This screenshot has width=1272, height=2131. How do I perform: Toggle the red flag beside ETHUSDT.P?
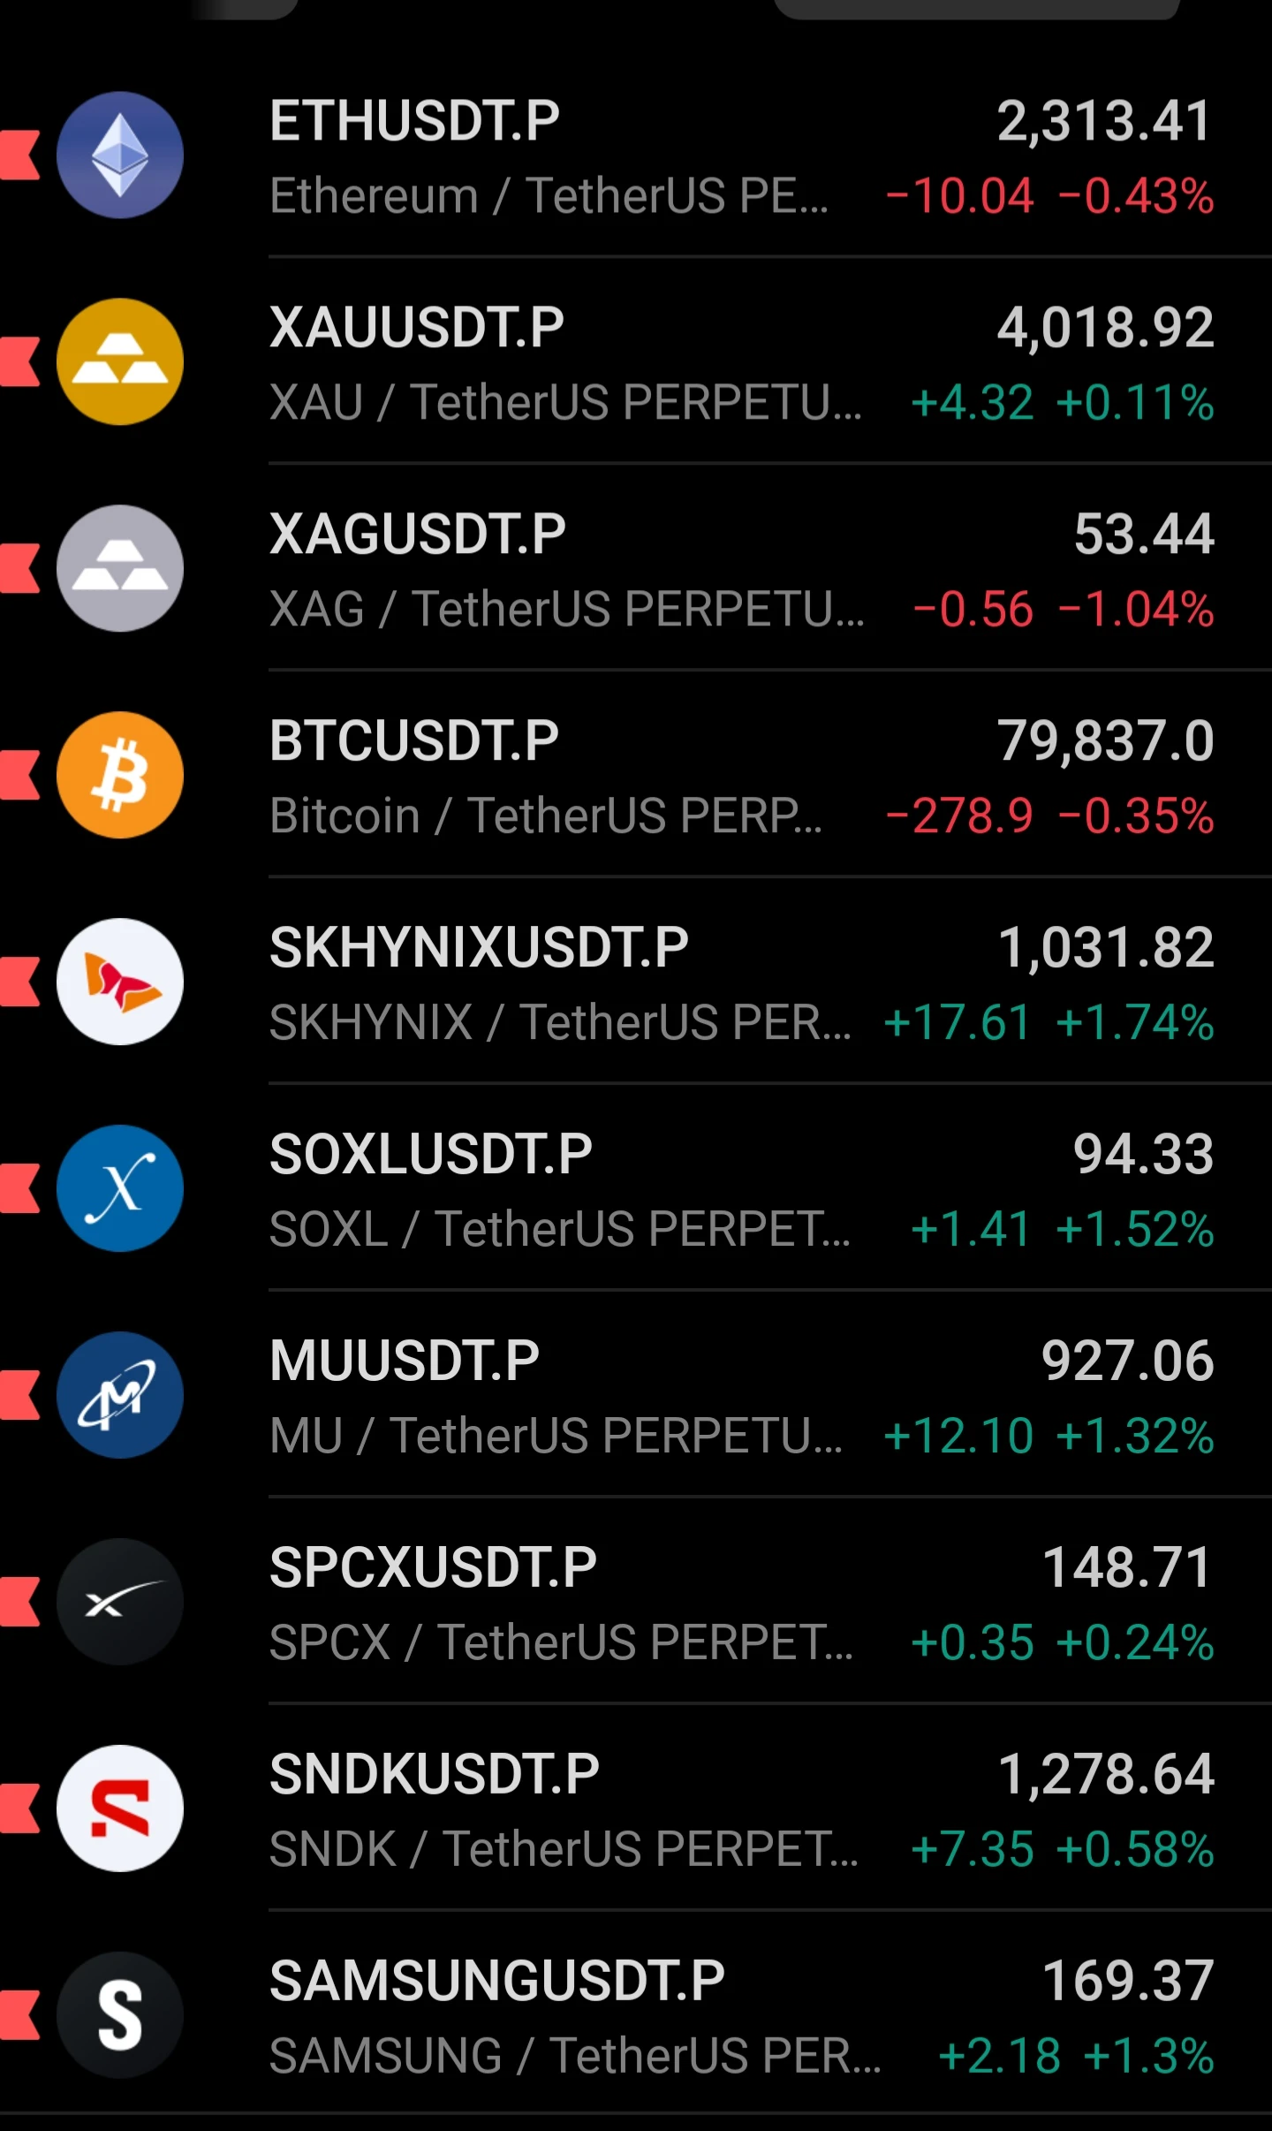pyautogui.click(x=19, y=155)
